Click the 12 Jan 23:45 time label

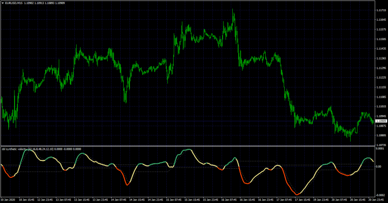pos(45,200)
